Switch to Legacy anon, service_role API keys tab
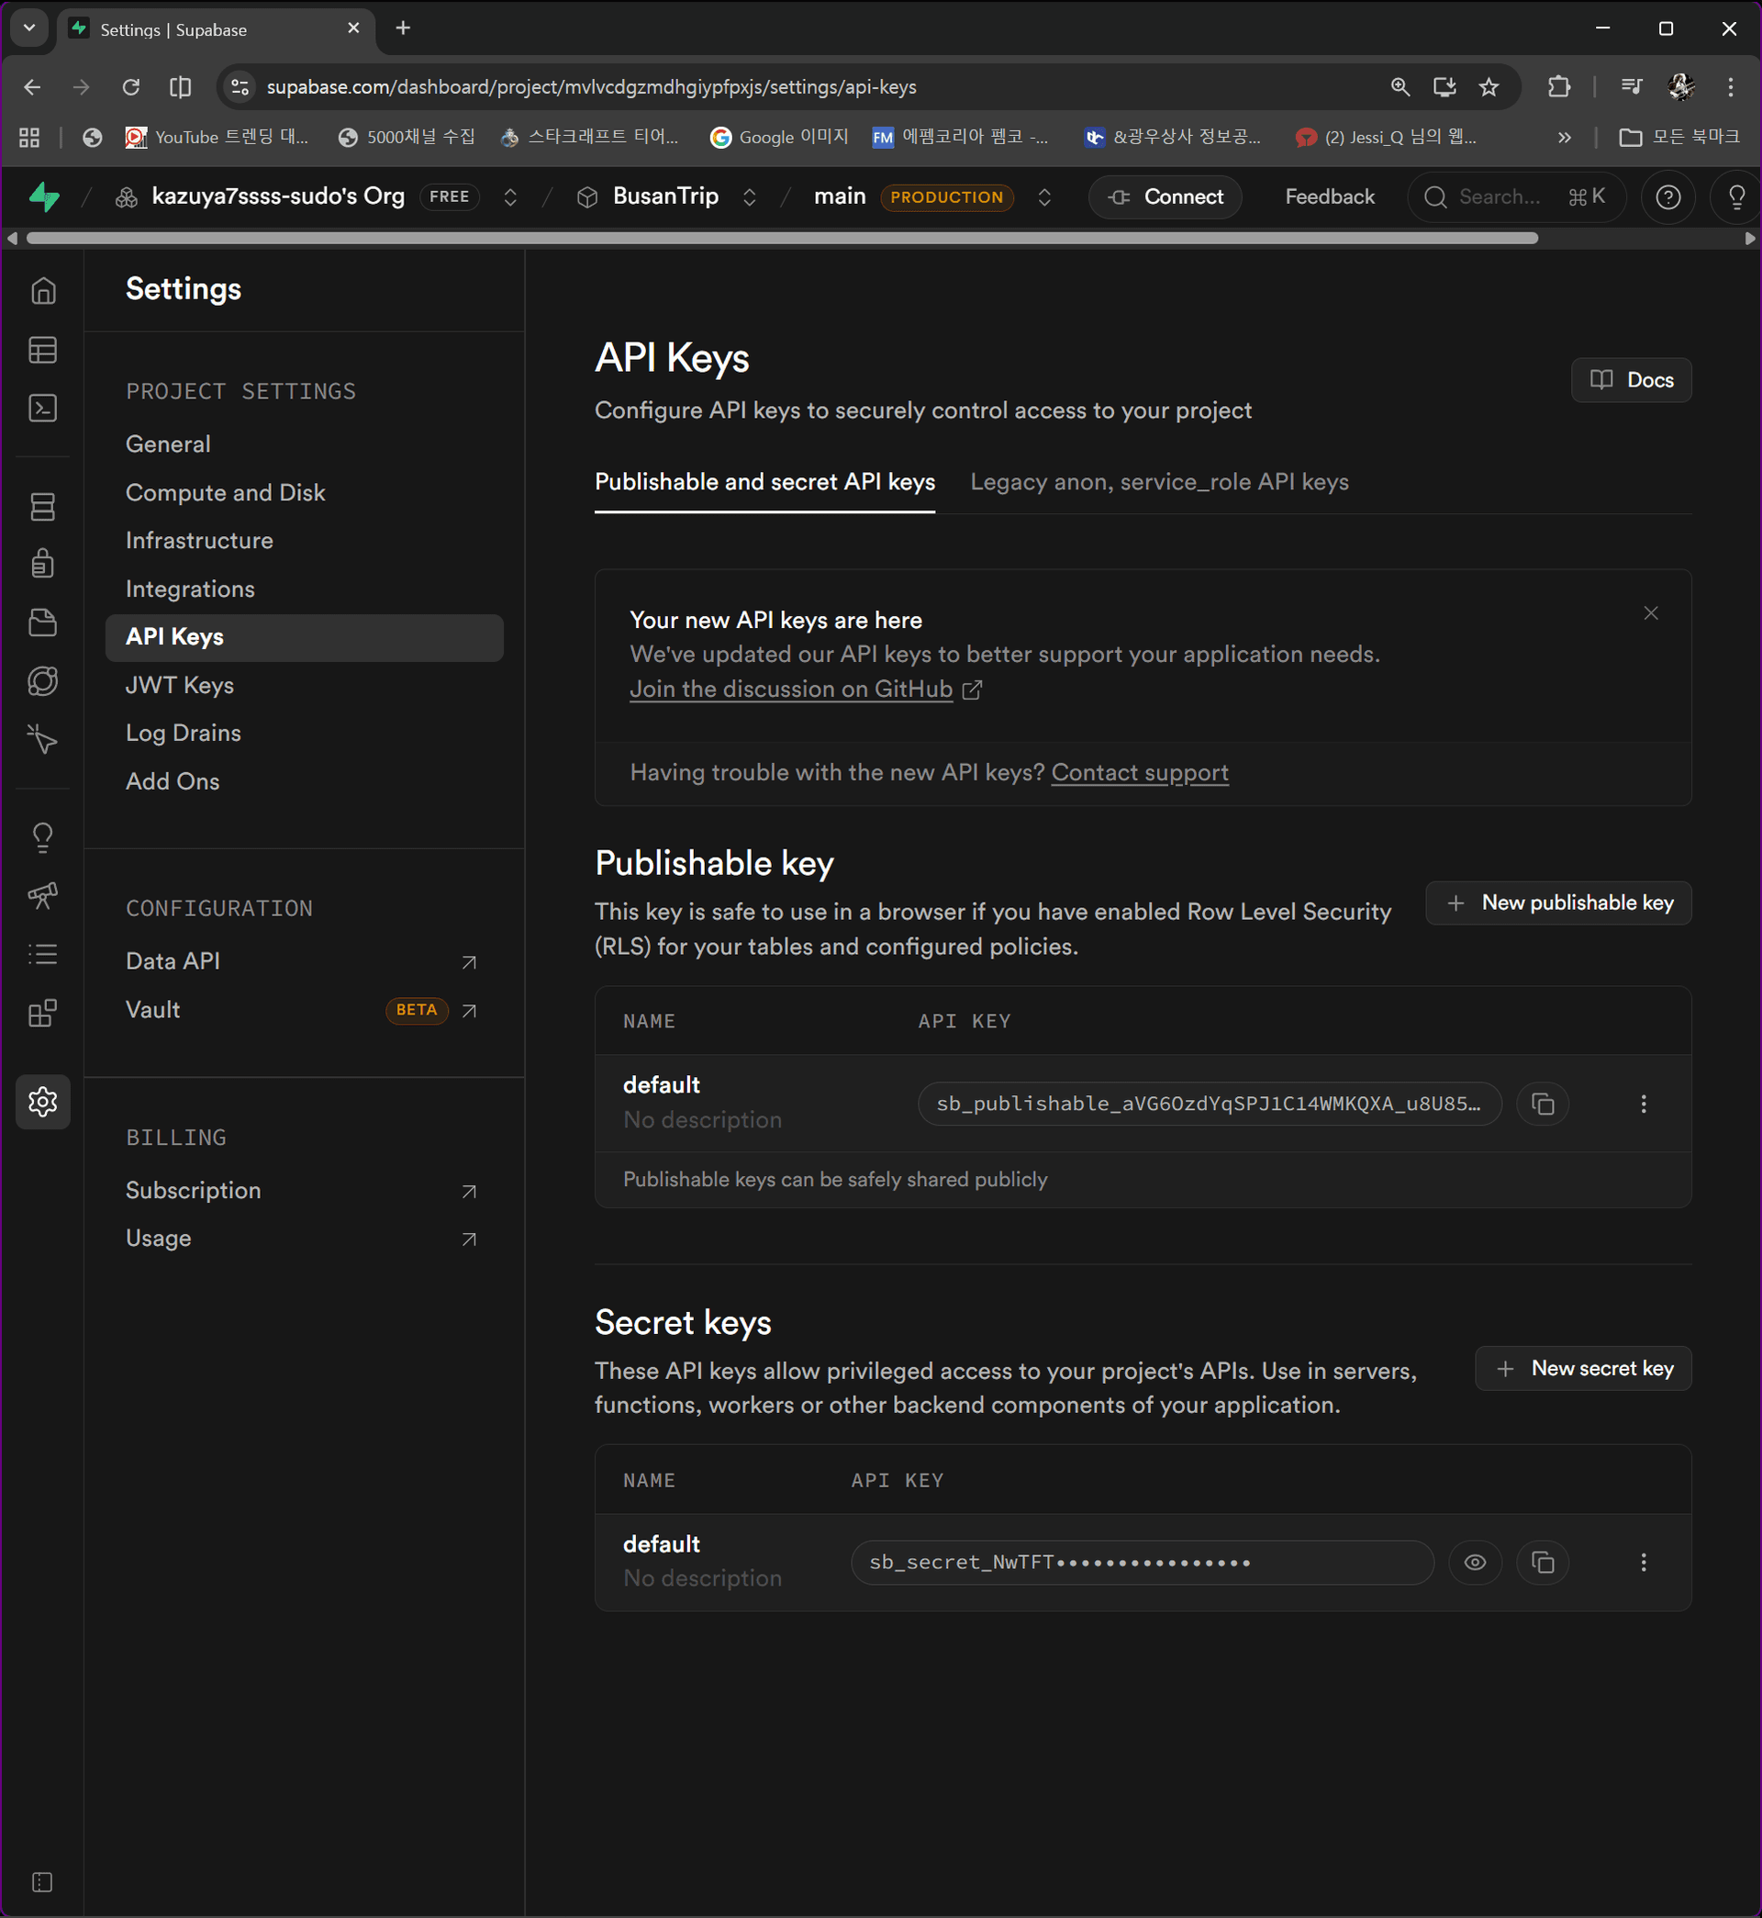Screen dimensions: 1762x1918 pos(1158,482)
